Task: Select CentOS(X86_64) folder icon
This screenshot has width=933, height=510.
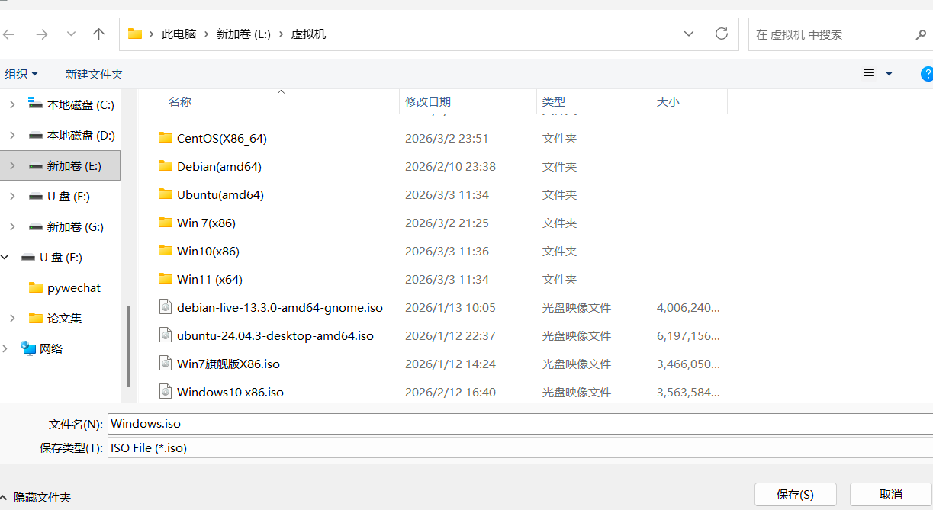Action: (x=166, y=138)
